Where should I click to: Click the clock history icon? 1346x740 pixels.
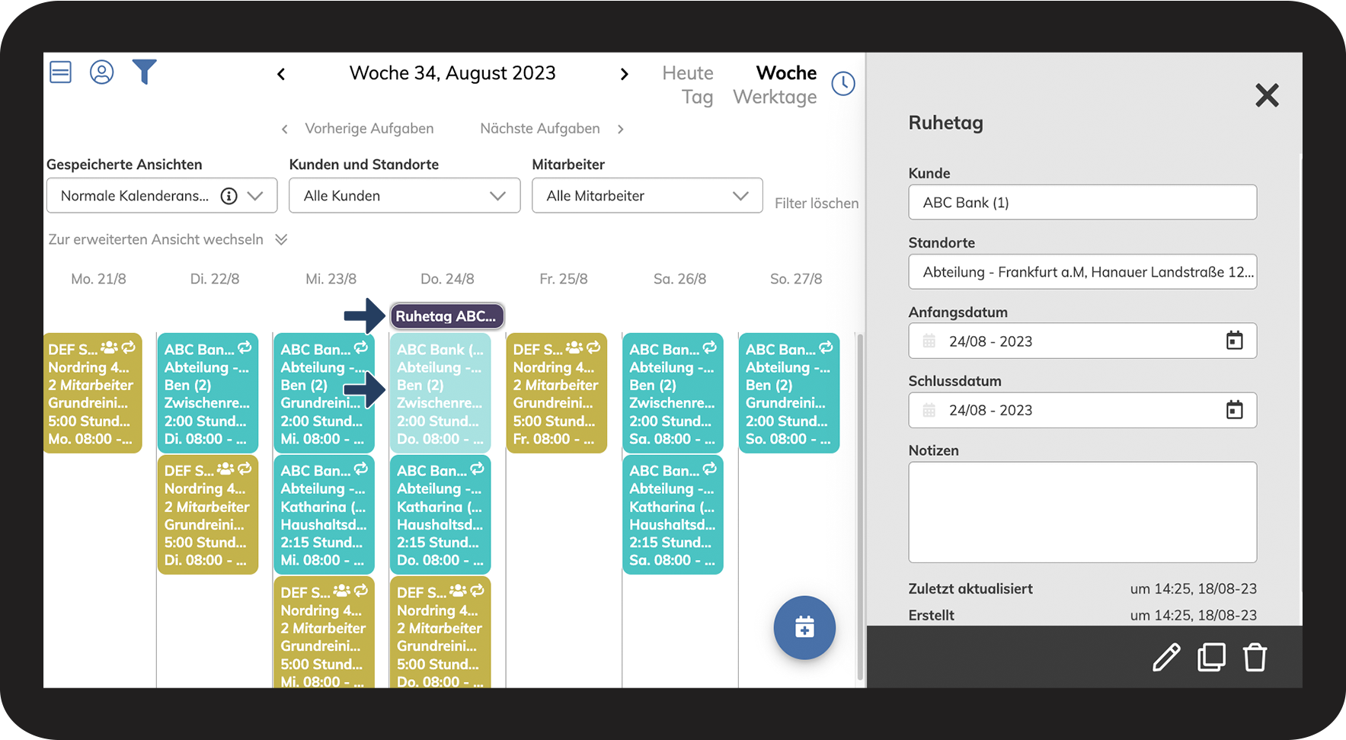point(843,84)
